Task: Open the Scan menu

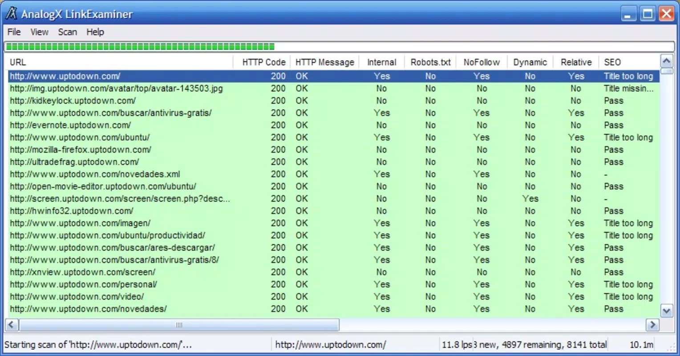Action: pyautogui.click(x=67, y=32)
